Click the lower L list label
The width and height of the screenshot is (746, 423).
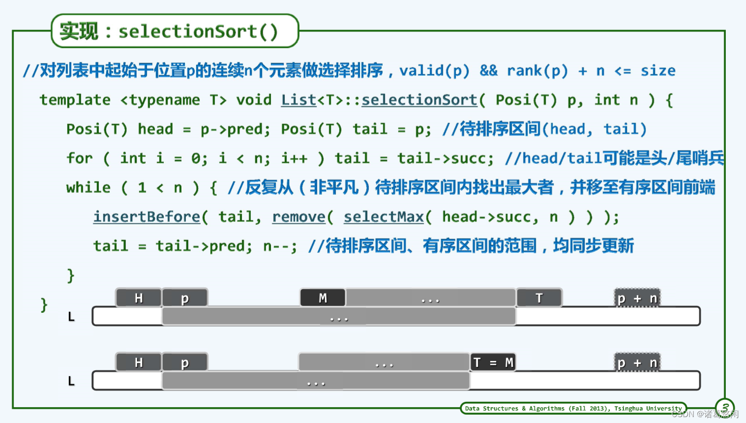(x=71, y=381)
